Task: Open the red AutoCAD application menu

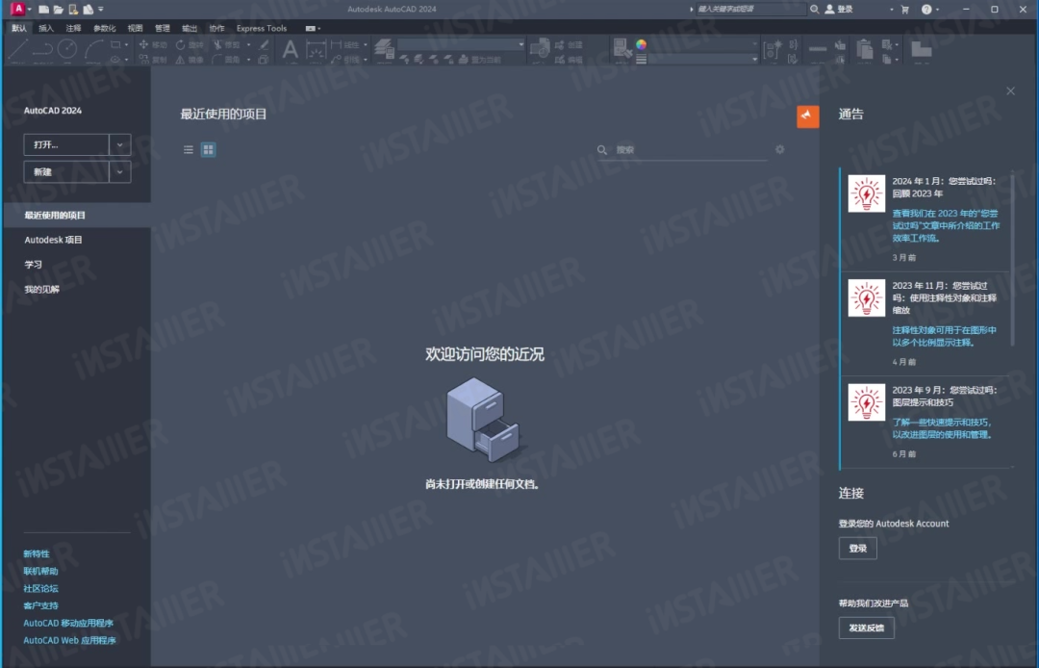Action: (18, 9)
